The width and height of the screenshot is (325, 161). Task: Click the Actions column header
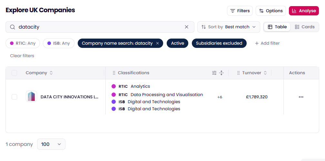click(x=297, y=73)
